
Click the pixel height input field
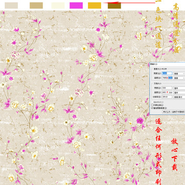pyautogui.click(x=167, y=78)
